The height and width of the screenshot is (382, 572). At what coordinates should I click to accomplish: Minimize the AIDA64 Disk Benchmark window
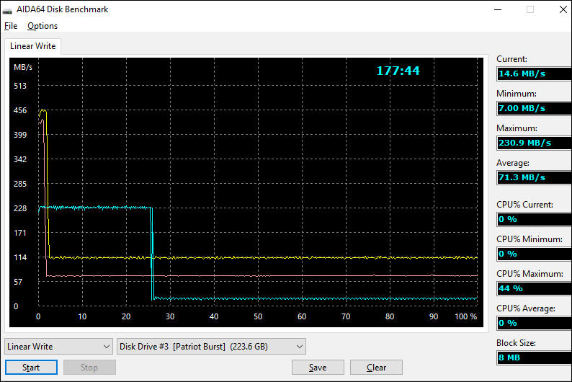tap(498, 9)
